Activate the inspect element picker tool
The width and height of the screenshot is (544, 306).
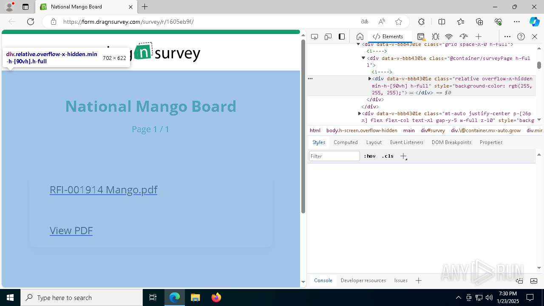point(314,37)
